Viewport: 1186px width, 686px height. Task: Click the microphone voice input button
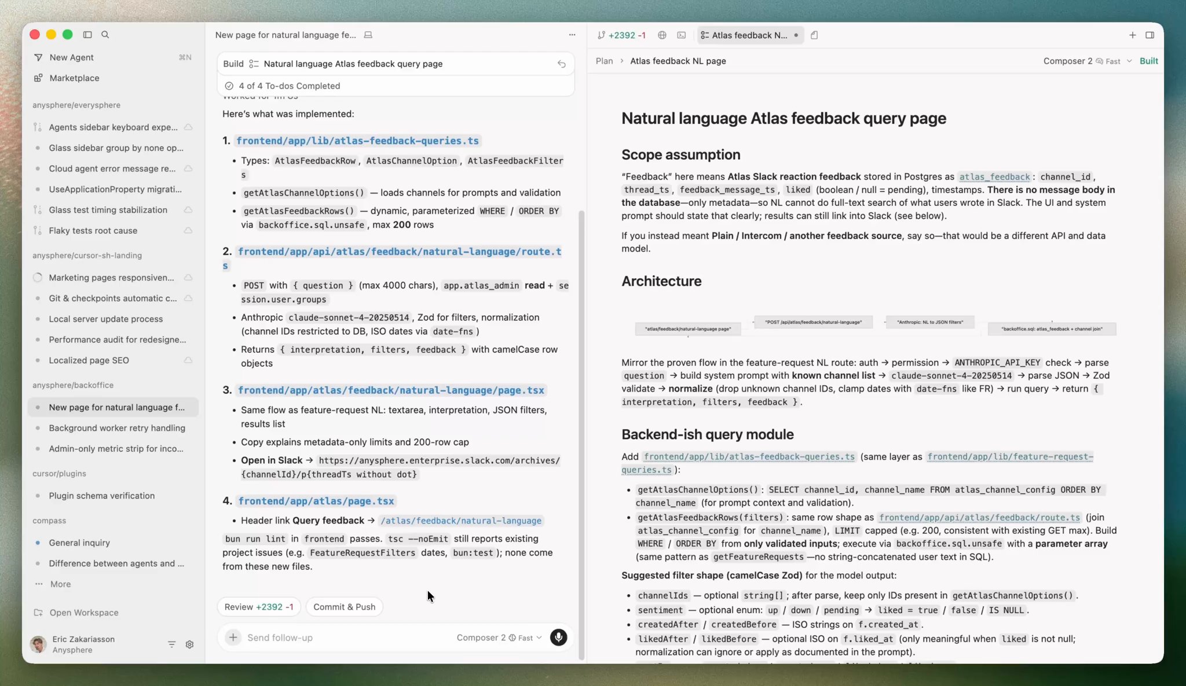[558, 637]
